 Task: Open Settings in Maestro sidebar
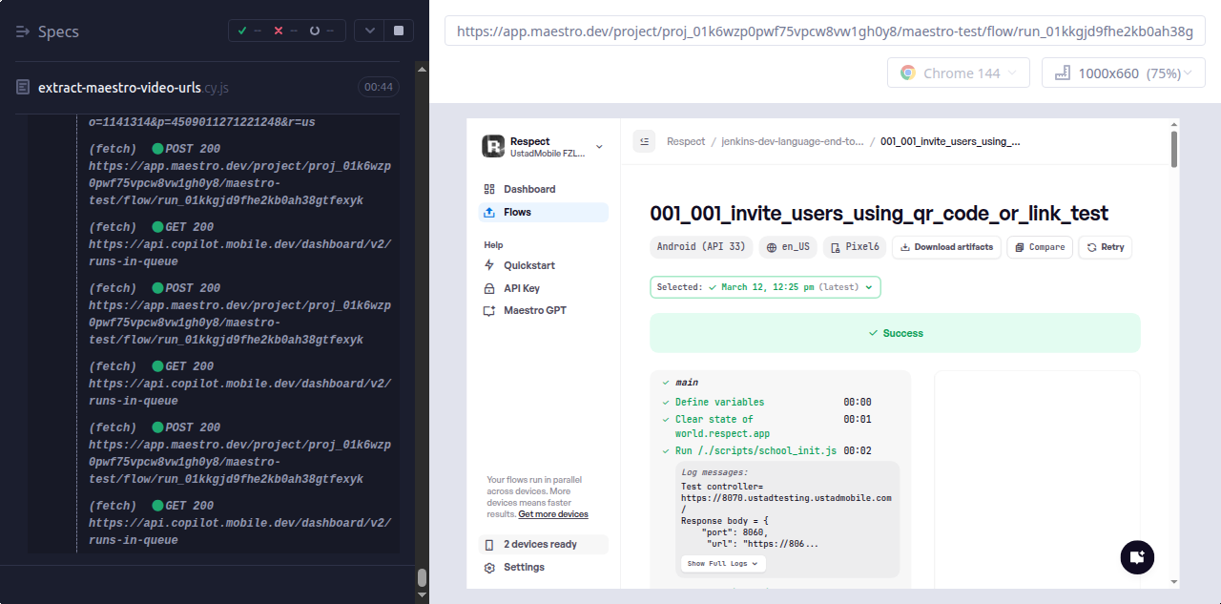tap(524, 567)
